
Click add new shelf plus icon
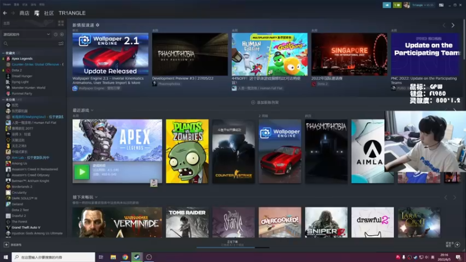click(253, 102)
